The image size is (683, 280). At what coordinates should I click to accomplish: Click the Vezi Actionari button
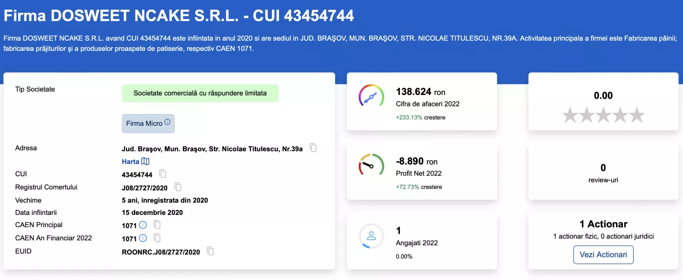pos(603,255)
